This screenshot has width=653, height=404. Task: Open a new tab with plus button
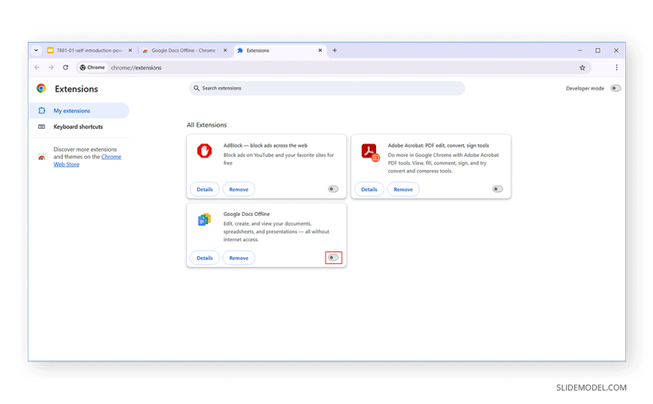[335, 50]
